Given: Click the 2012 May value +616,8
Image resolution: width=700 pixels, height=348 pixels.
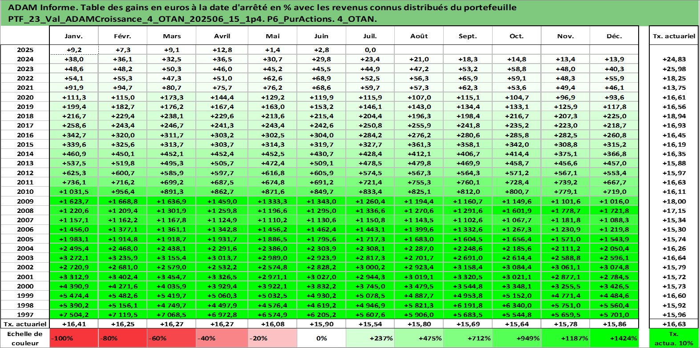Looking at the screenshot, I should [x=272, y=173].
